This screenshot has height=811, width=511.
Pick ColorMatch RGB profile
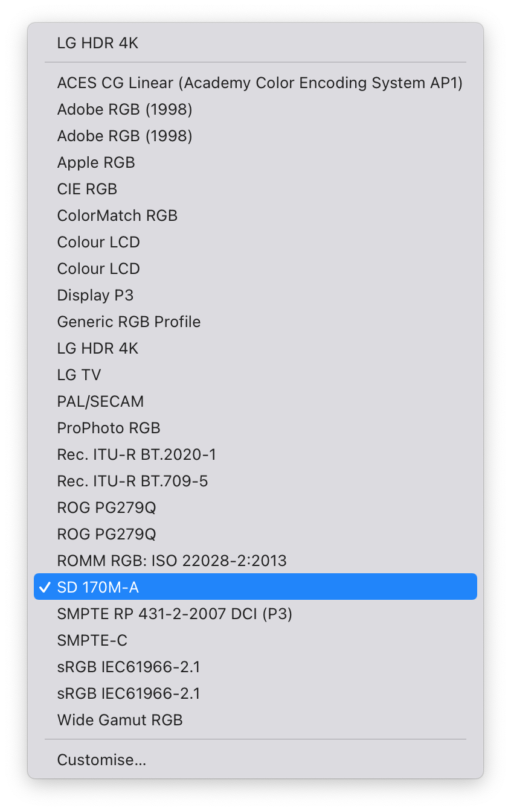tap(117, 215)
